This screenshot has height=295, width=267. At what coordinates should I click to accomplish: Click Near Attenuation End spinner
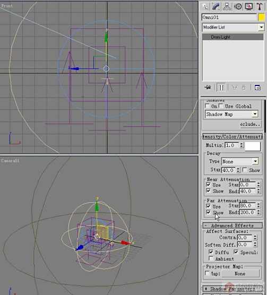point(259,191)
